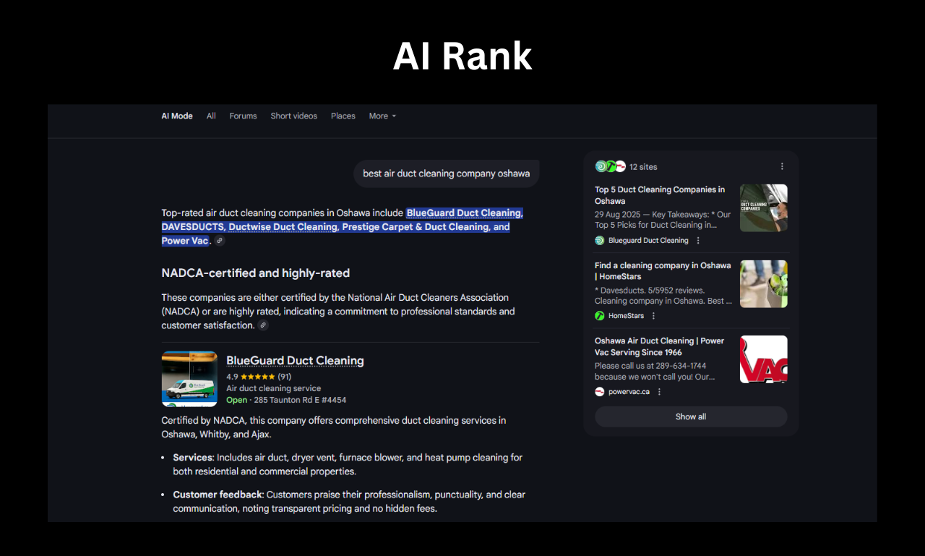Image resolution: width=925 pixels, height=556 pixels.
Task: Select the All results tab
Action: 211,116
